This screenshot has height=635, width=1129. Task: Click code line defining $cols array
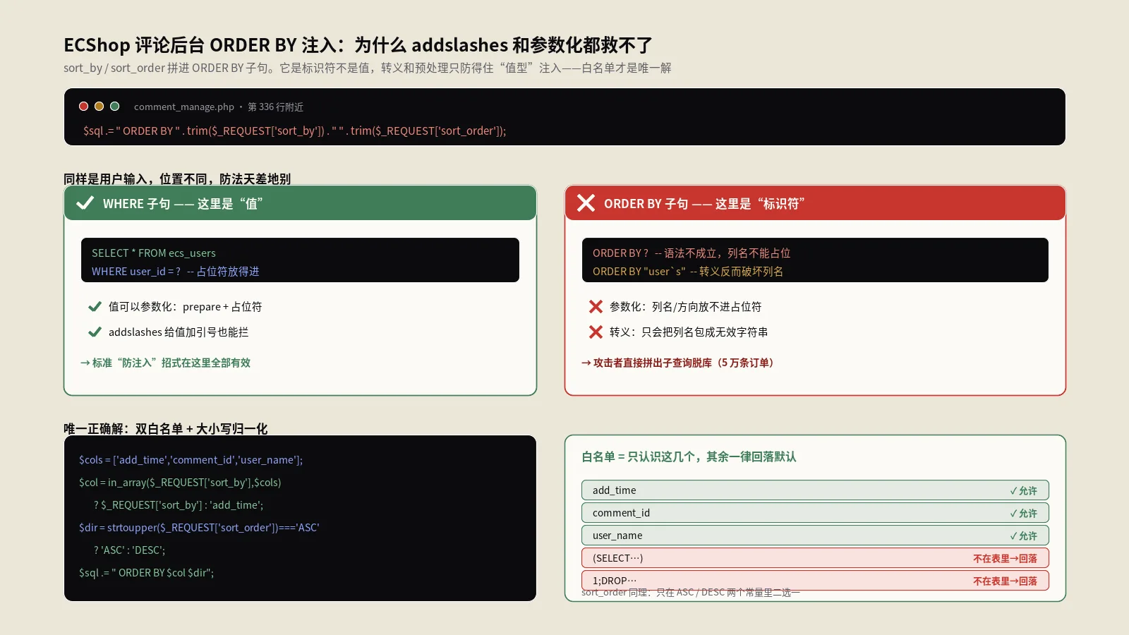coord(191,459)
